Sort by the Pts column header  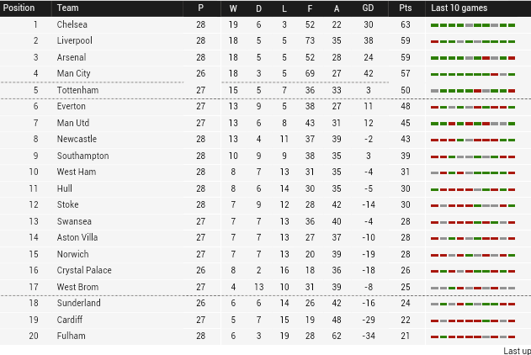pyautogui.click(x=406, y=8)
